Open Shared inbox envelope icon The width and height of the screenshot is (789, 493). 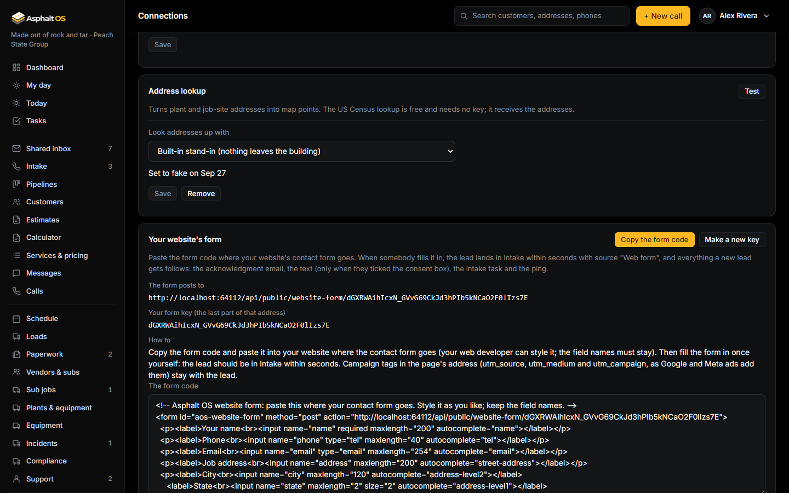[16, 148]
